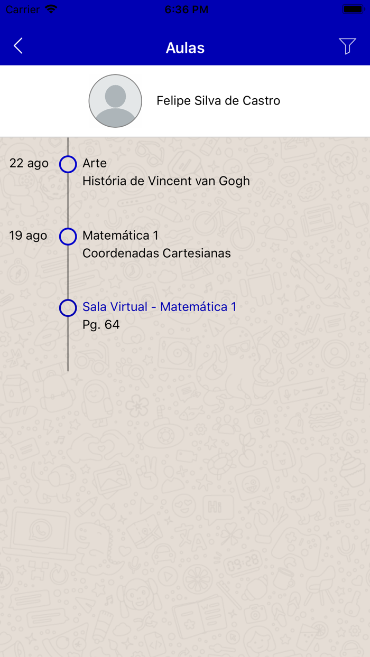Tap the Wi-Fi icon in status bar
370x657 pixels.
tap(51, 9)
